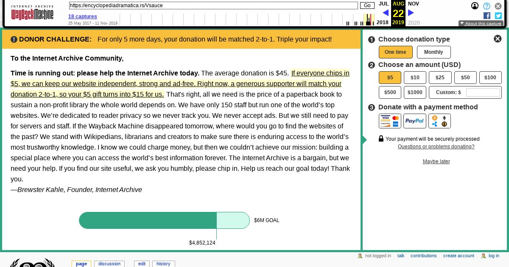This screenshot has width=509, height=267.
Task: Open the edit tab
Action: point(142,264)
